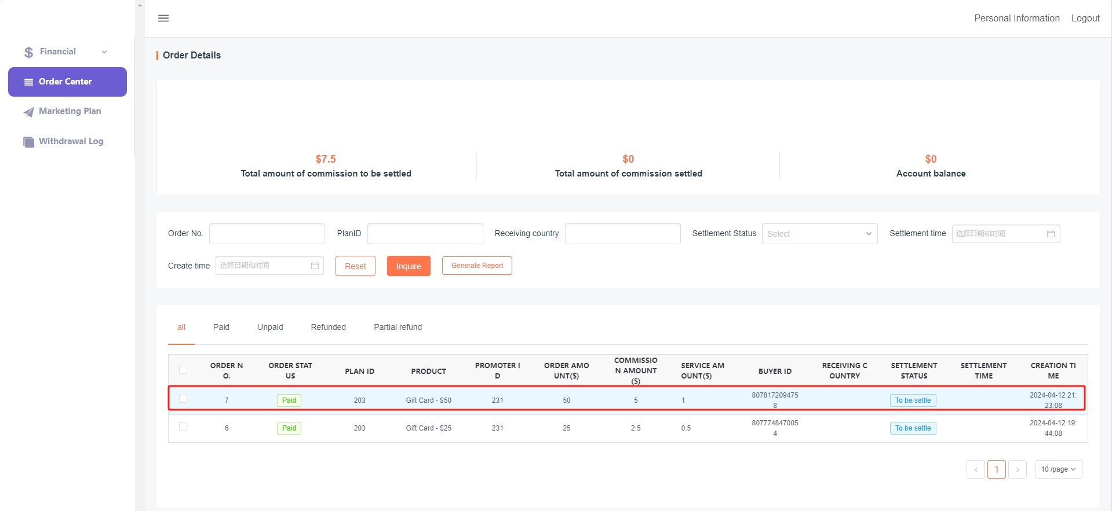Toggle the select-all header checkbox
Image resolution: width=1112 pixels, height=511 pixels.
pos(183,370)
